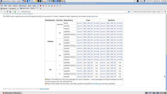This screenshot has width=167, height=94.
Task: Click the green padlock site security icon
Action: click(15, 11)
